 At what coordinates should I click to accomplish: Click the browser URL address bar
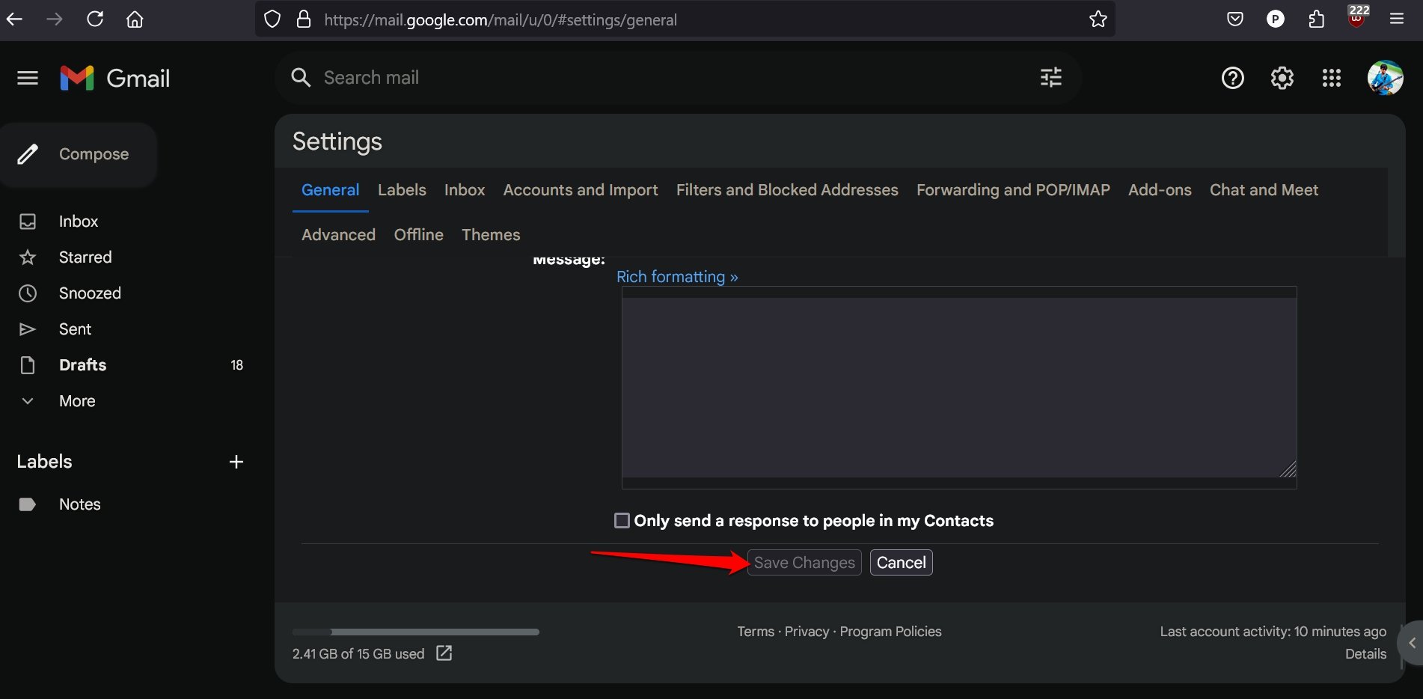pyautogui.click(x=685, y=19)
